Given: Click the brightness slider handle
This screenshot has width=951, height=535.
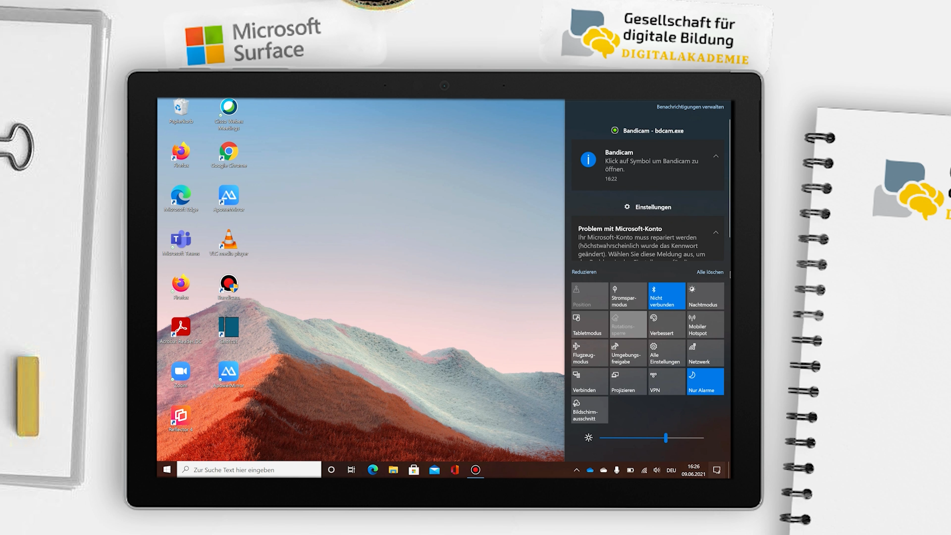Looking at the screenshot, I should [x=666, y=438].
